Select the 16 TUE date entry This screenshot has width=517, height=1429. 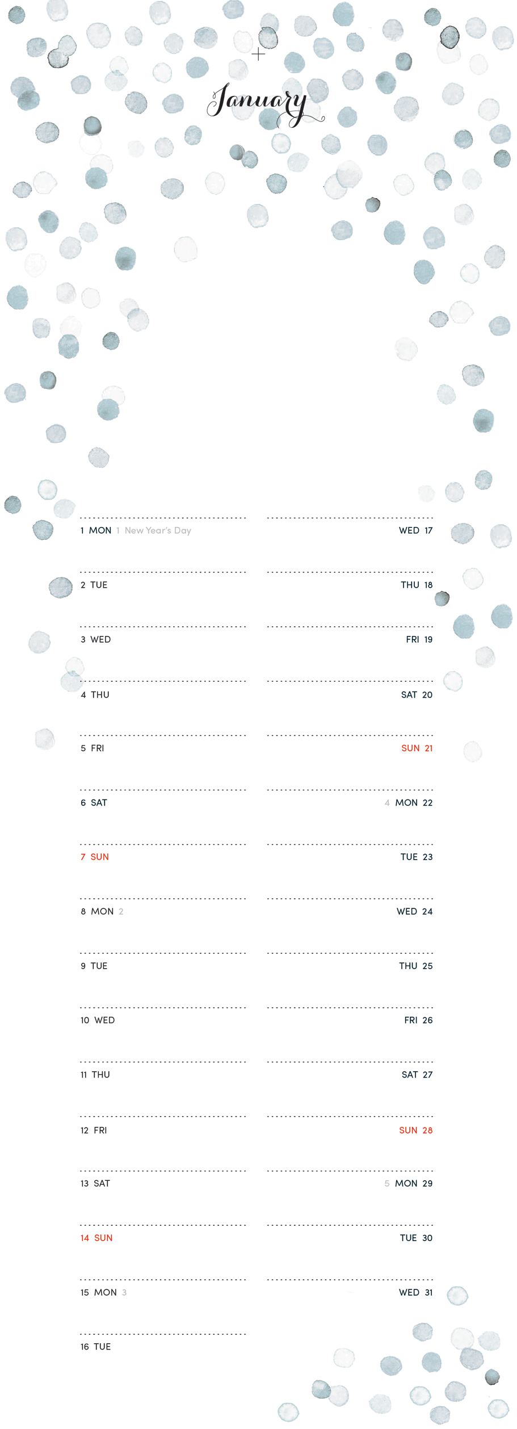(x=95, y=1347)
